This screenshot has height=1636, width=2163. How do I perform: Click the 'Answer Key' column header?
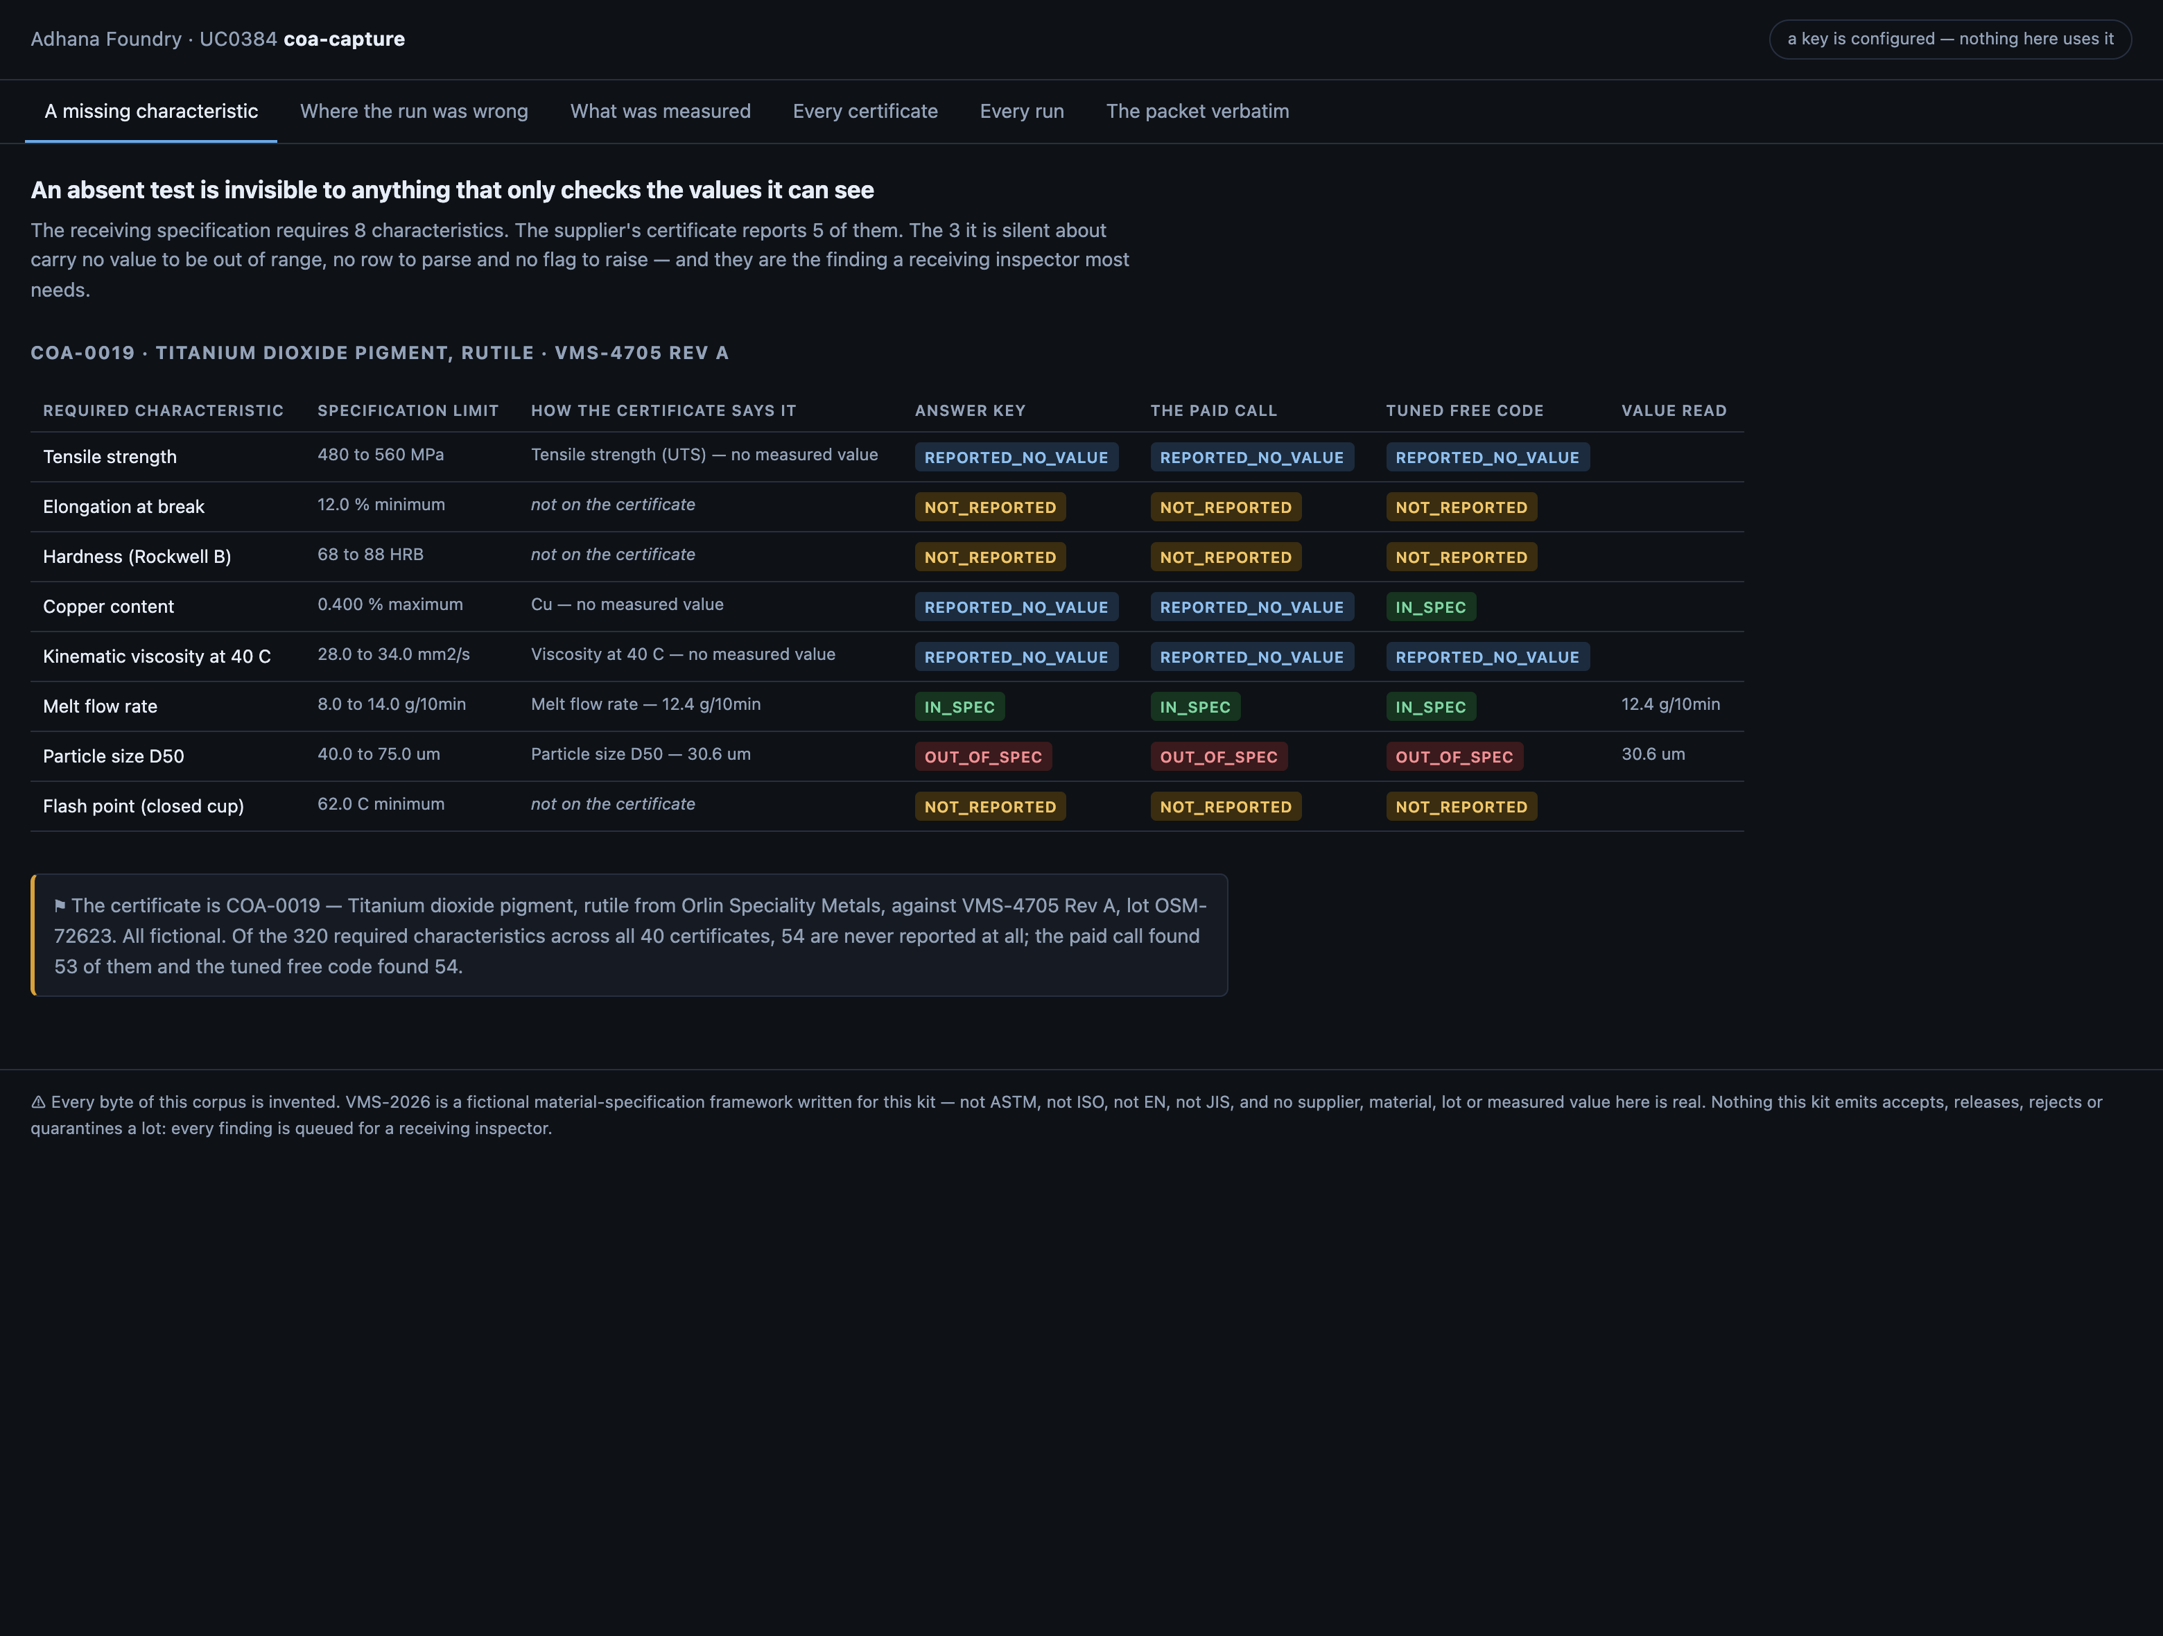[x=970, y=410]
